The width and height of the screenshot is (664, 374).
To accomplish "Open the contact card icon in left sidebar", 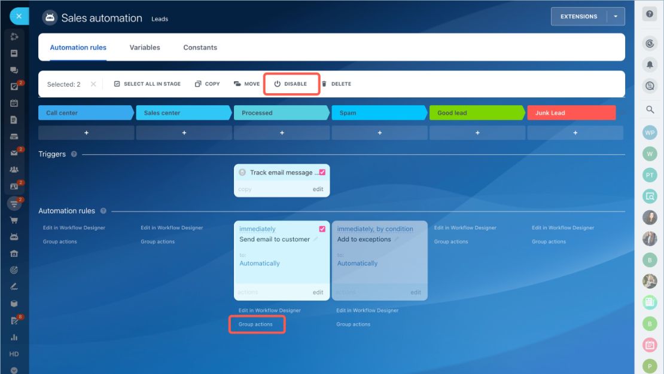I will point(14,186).
